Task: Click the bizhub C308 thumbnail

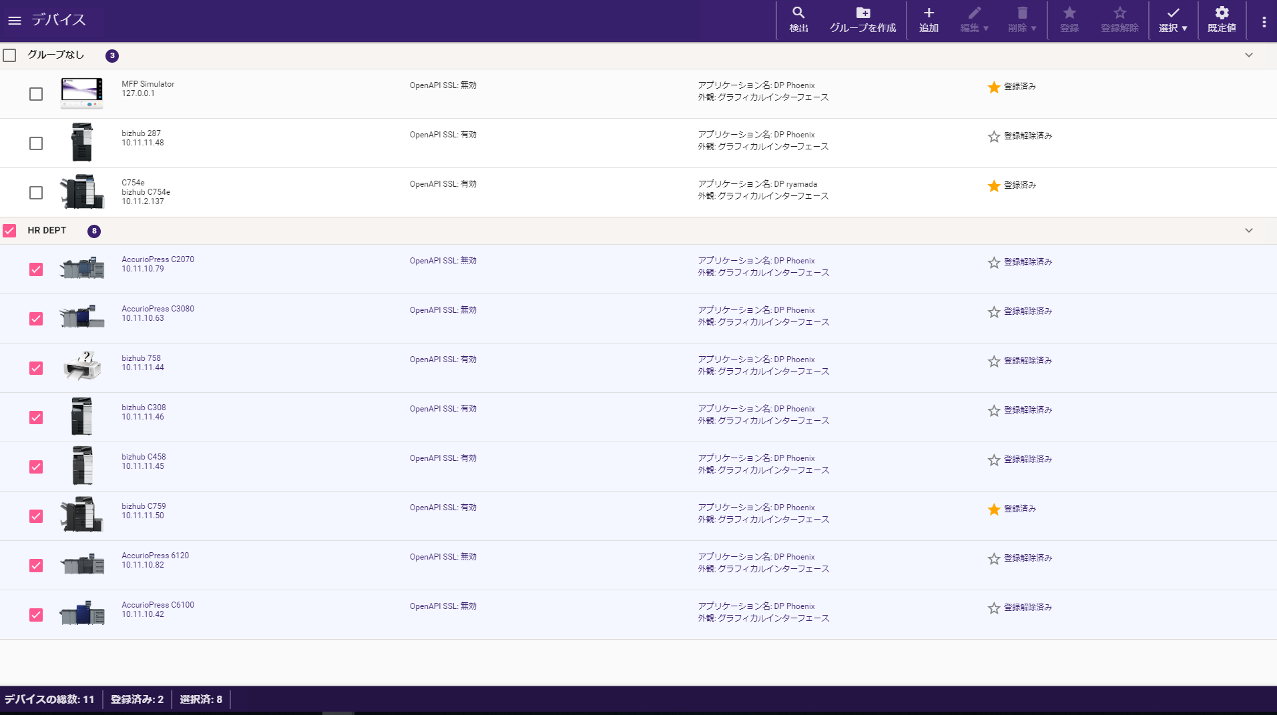Action: [x=82, y=416]
